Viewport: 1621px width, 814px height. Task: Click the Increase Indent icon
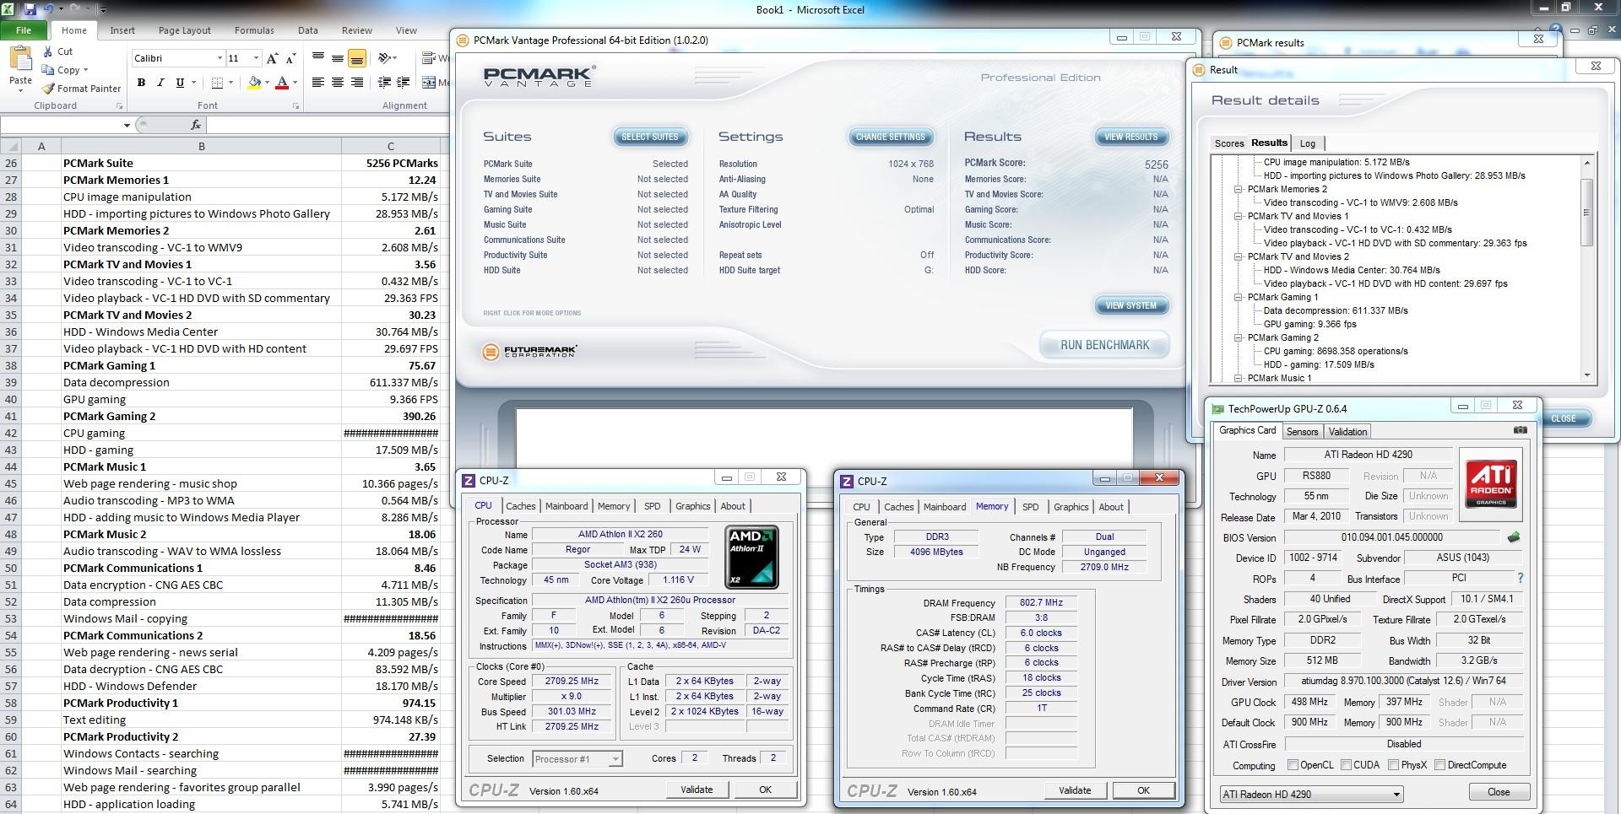coord(404,83)
